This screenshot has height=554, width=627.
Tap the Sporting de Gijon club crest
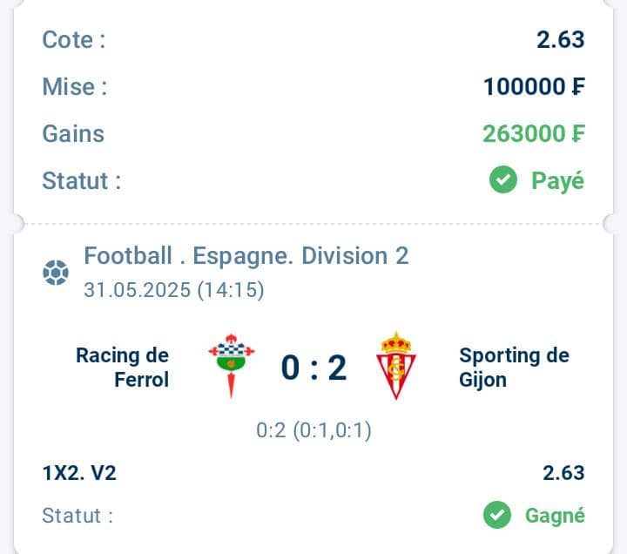click(396, 366)
